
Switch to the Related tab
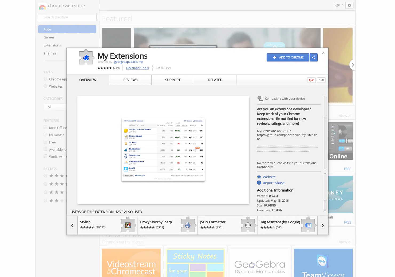point(215,80)
